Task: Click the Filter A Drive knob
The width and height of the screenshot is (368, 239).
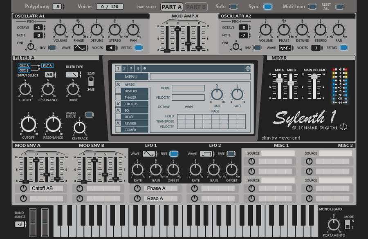Action: coord(73,89)
